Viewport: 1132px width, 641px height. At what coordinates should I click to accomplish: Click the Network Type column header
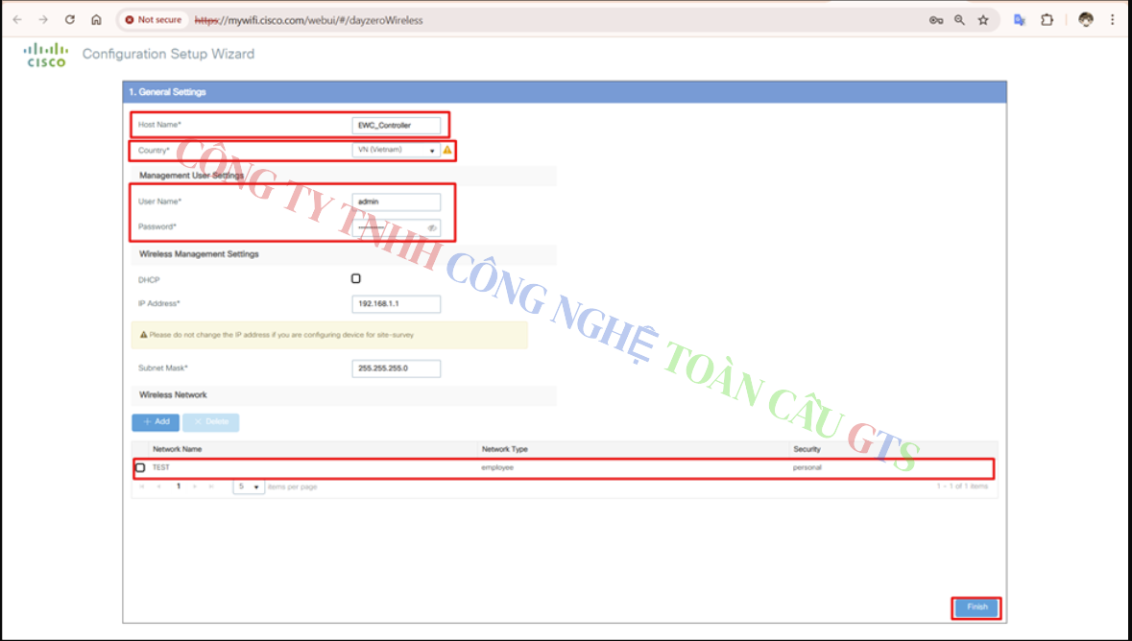[505, 449]
